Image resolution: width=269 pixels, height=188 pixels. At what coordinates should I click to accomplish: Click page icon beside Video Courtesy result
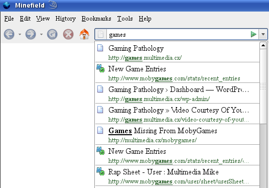(100, 110)
